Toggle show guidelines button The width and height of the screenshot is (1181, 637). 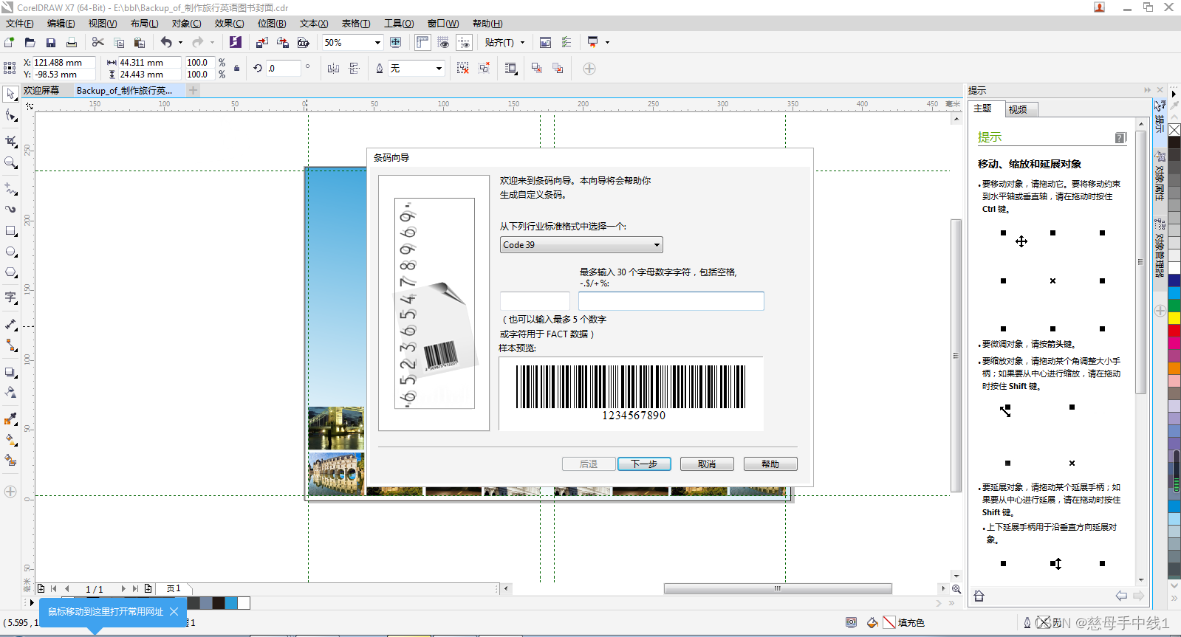coord(464,42)
